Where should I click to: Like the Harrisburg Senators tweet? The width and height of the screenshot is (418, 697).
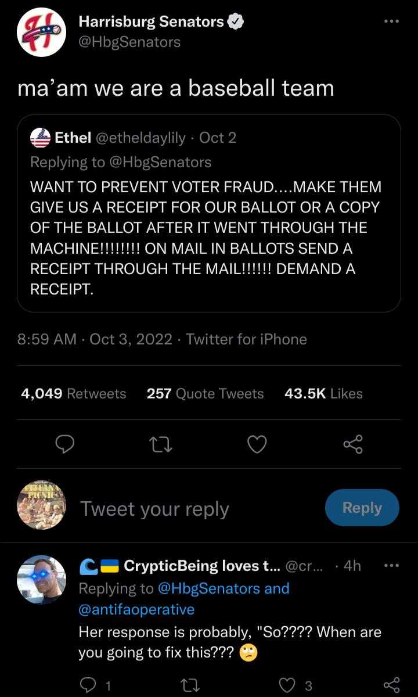tap(257, 444)
